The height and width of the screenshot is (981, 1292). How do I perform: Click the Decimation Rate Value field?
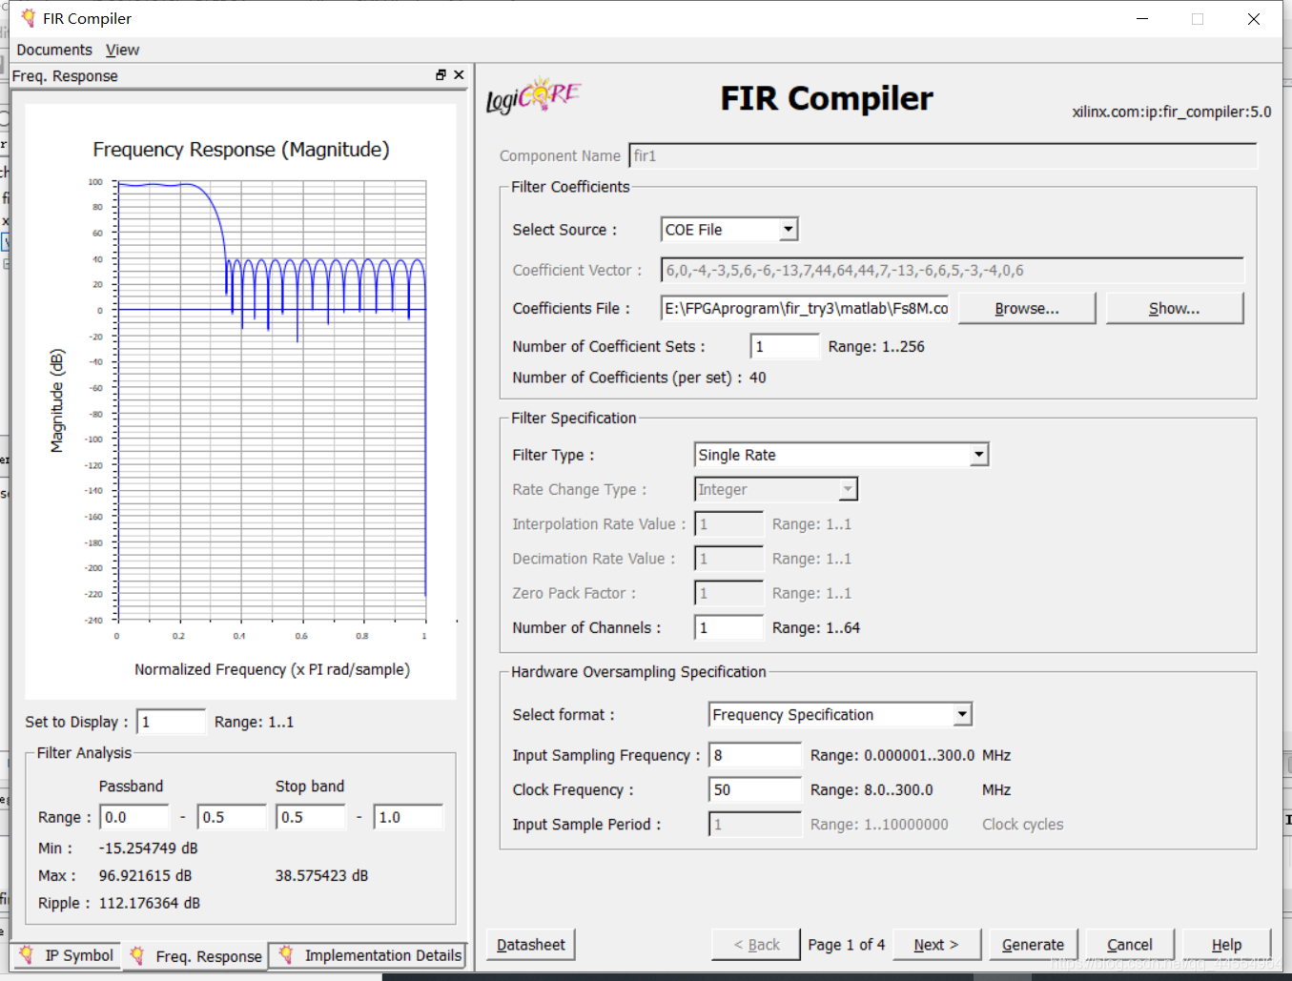729,558
